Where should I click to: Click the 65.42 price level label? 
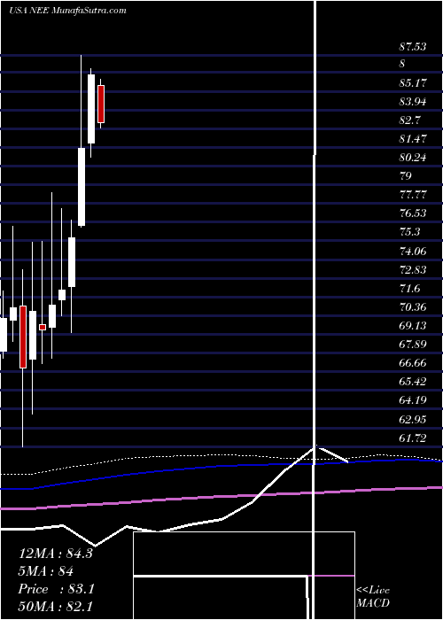click(413, 381)
